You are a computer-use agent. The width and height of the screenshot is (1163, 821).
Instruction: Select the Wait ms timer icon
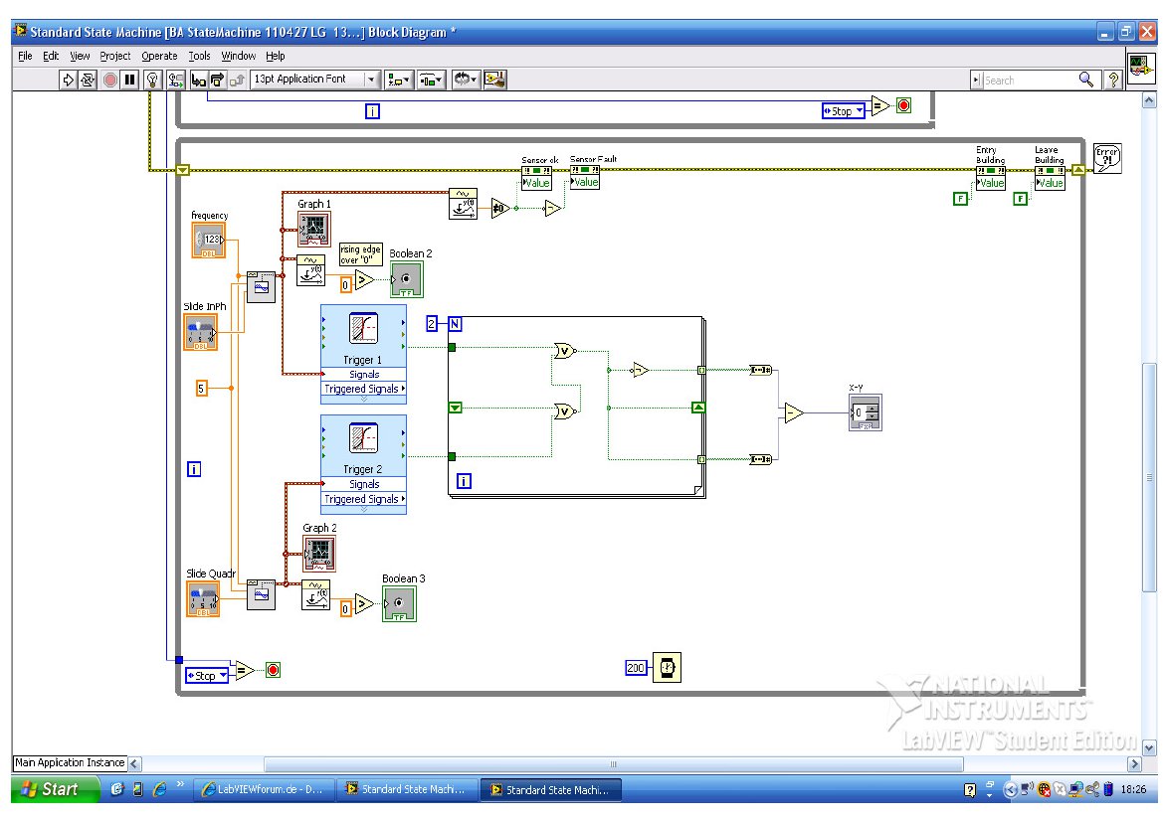[667, 668]
